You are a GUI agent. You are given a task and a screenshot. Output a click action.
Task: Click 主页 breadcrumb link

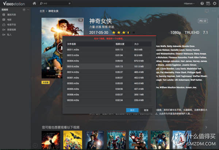tap(42, 11)
